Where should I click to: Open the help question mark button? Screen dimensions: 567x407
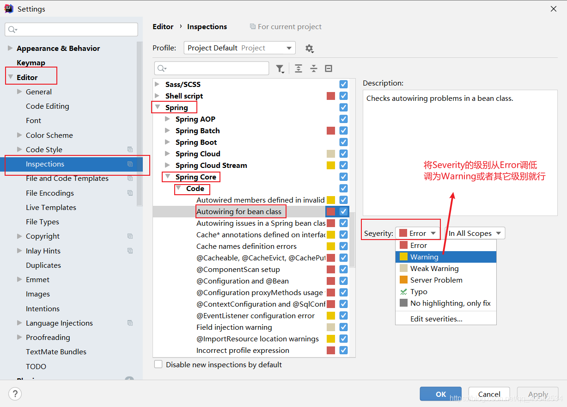coord(15,394)
